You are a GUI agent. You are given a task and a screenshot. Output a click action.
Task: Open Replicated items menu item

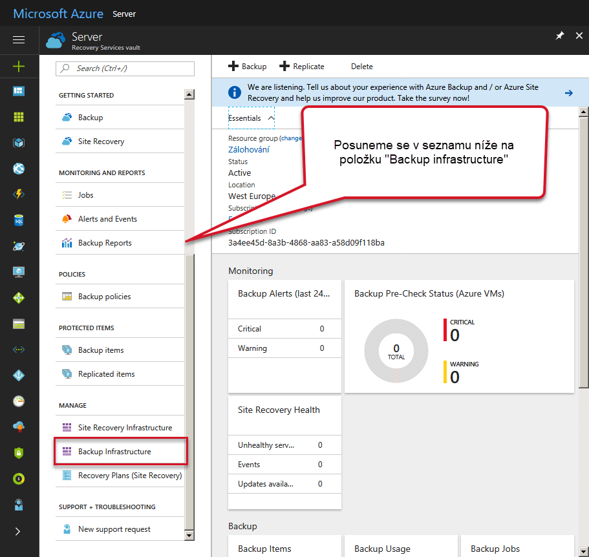[x=120, y=374]
